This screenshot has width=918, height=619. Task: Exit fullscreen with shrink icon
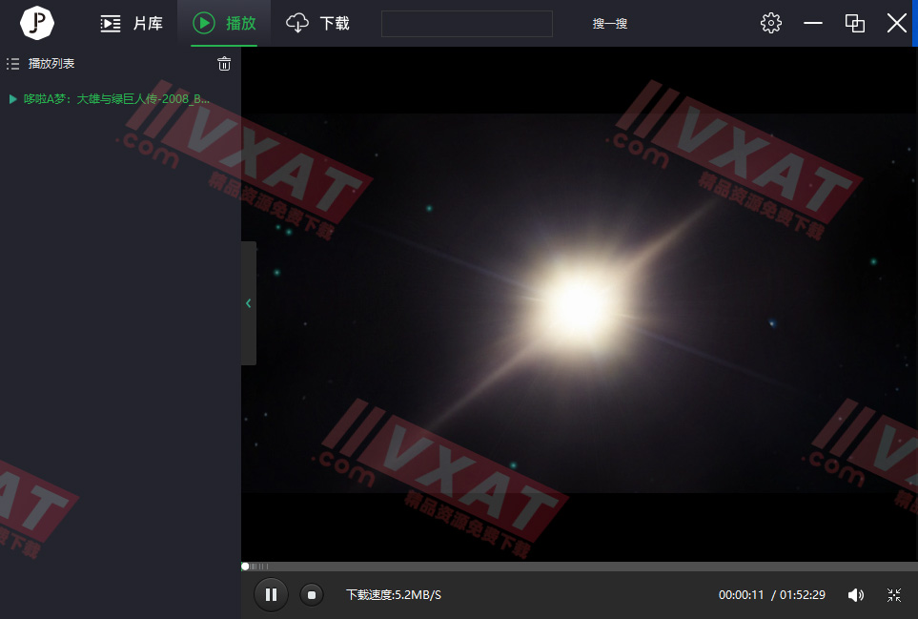coord(894,595)
